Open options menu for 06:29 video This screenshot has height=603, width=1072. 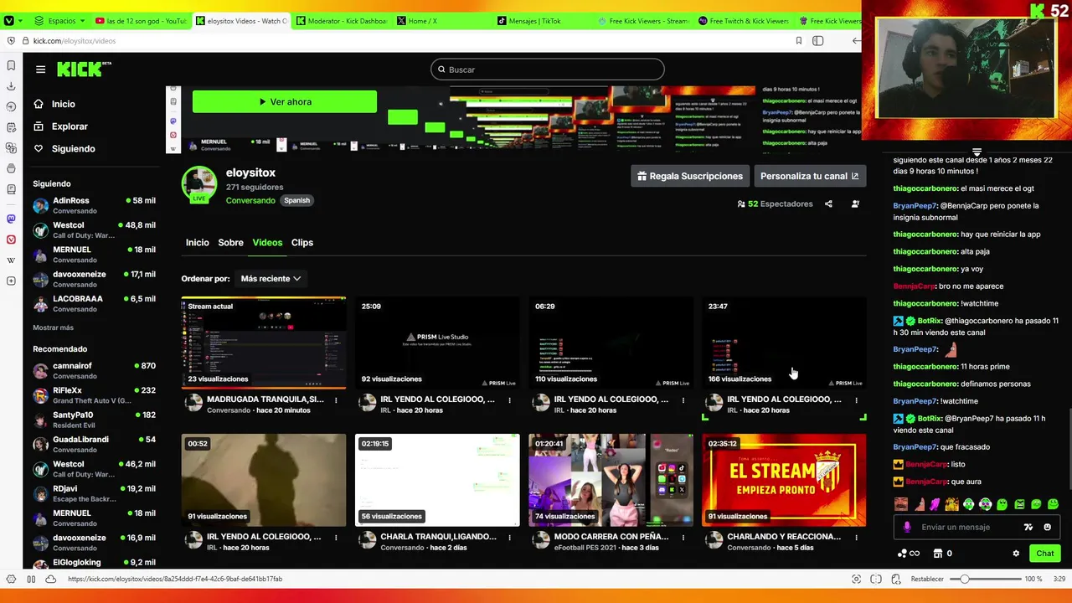683,400
